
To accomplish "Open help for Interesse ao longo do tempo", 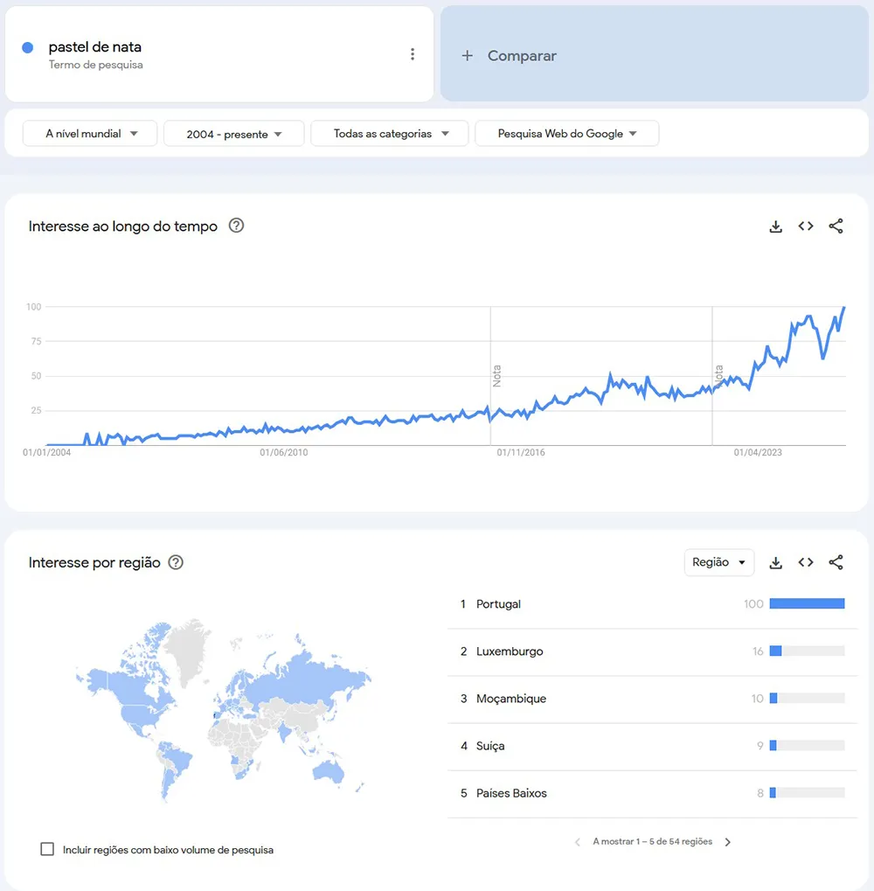I will click(x=236, y=226).
